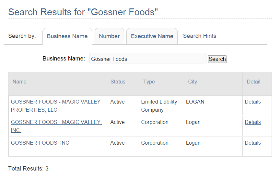Click the Search Results page heading
The image size is (280, 177).
(83, 12)
